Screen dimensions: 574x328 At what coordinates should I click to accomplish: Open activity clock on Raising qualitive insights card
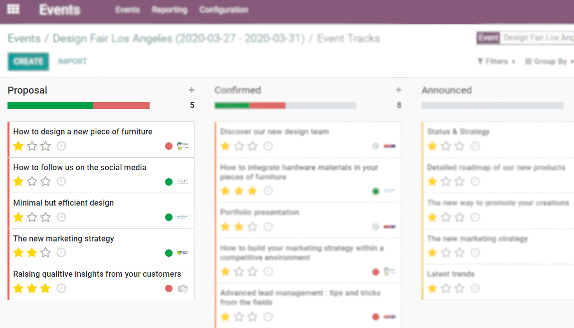coord(61,289)
